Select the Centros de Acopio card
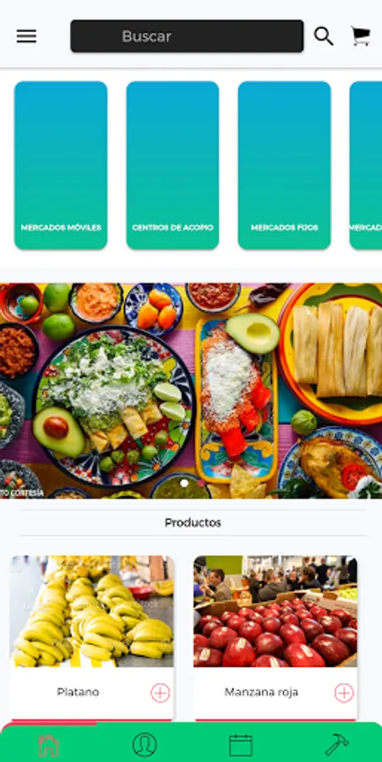The image size is (382, 762). (172, 165)
